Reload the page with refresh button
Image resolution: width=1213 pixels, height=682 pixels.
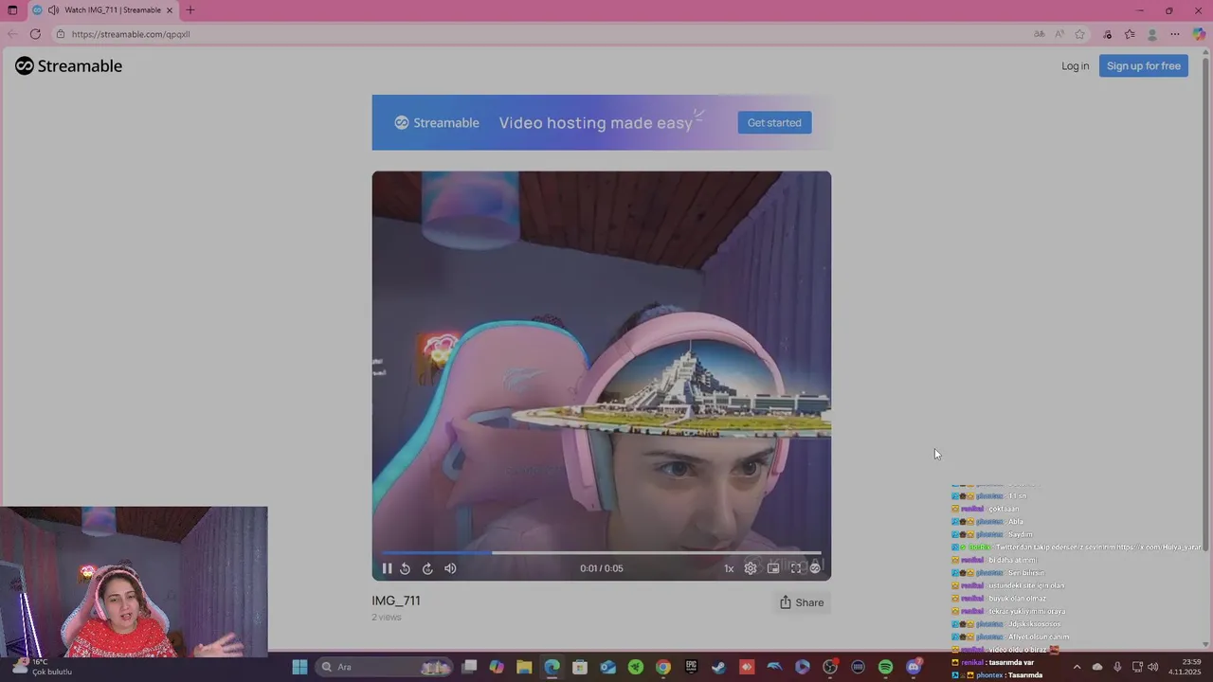35,34
